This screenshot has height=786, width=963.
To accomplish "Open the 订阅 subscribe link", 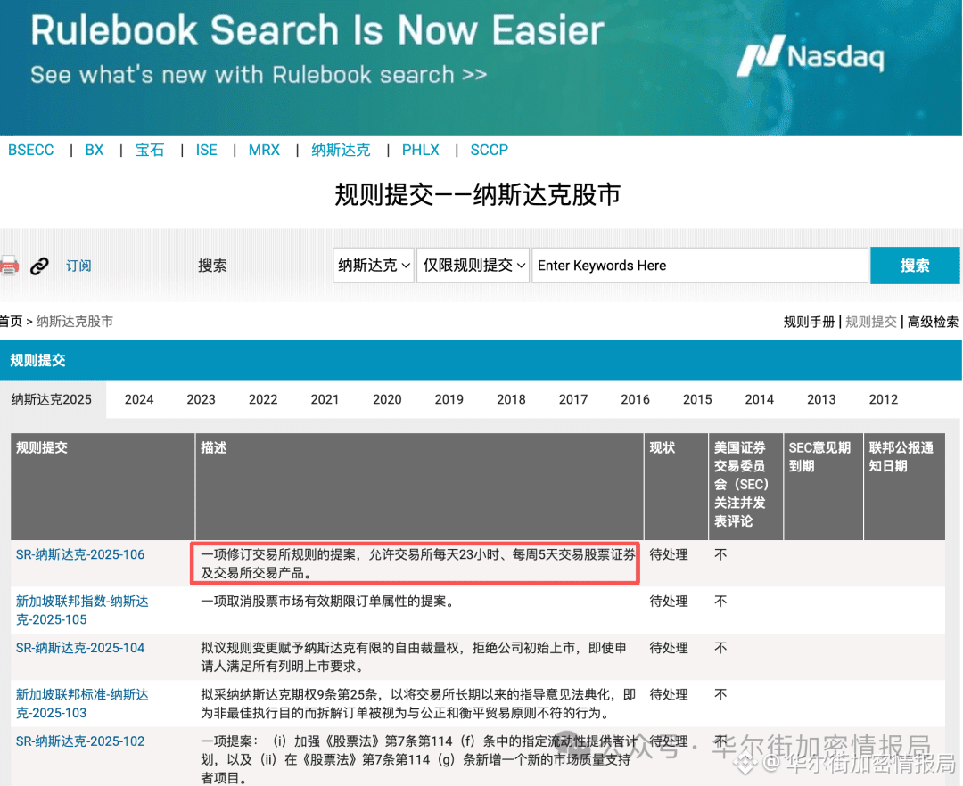I will pos(78,266).
